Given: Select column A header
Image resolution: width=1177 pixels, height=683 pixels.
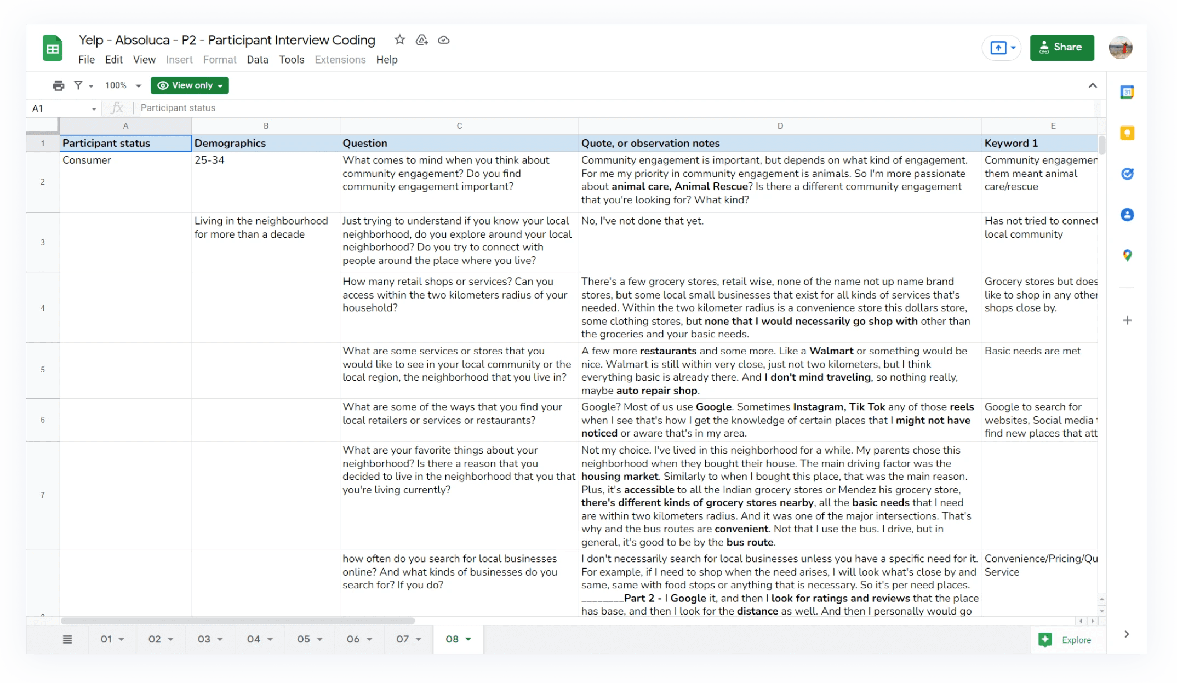Looking at the screenshot, I should pyautogui.click(x=125, y=126).
